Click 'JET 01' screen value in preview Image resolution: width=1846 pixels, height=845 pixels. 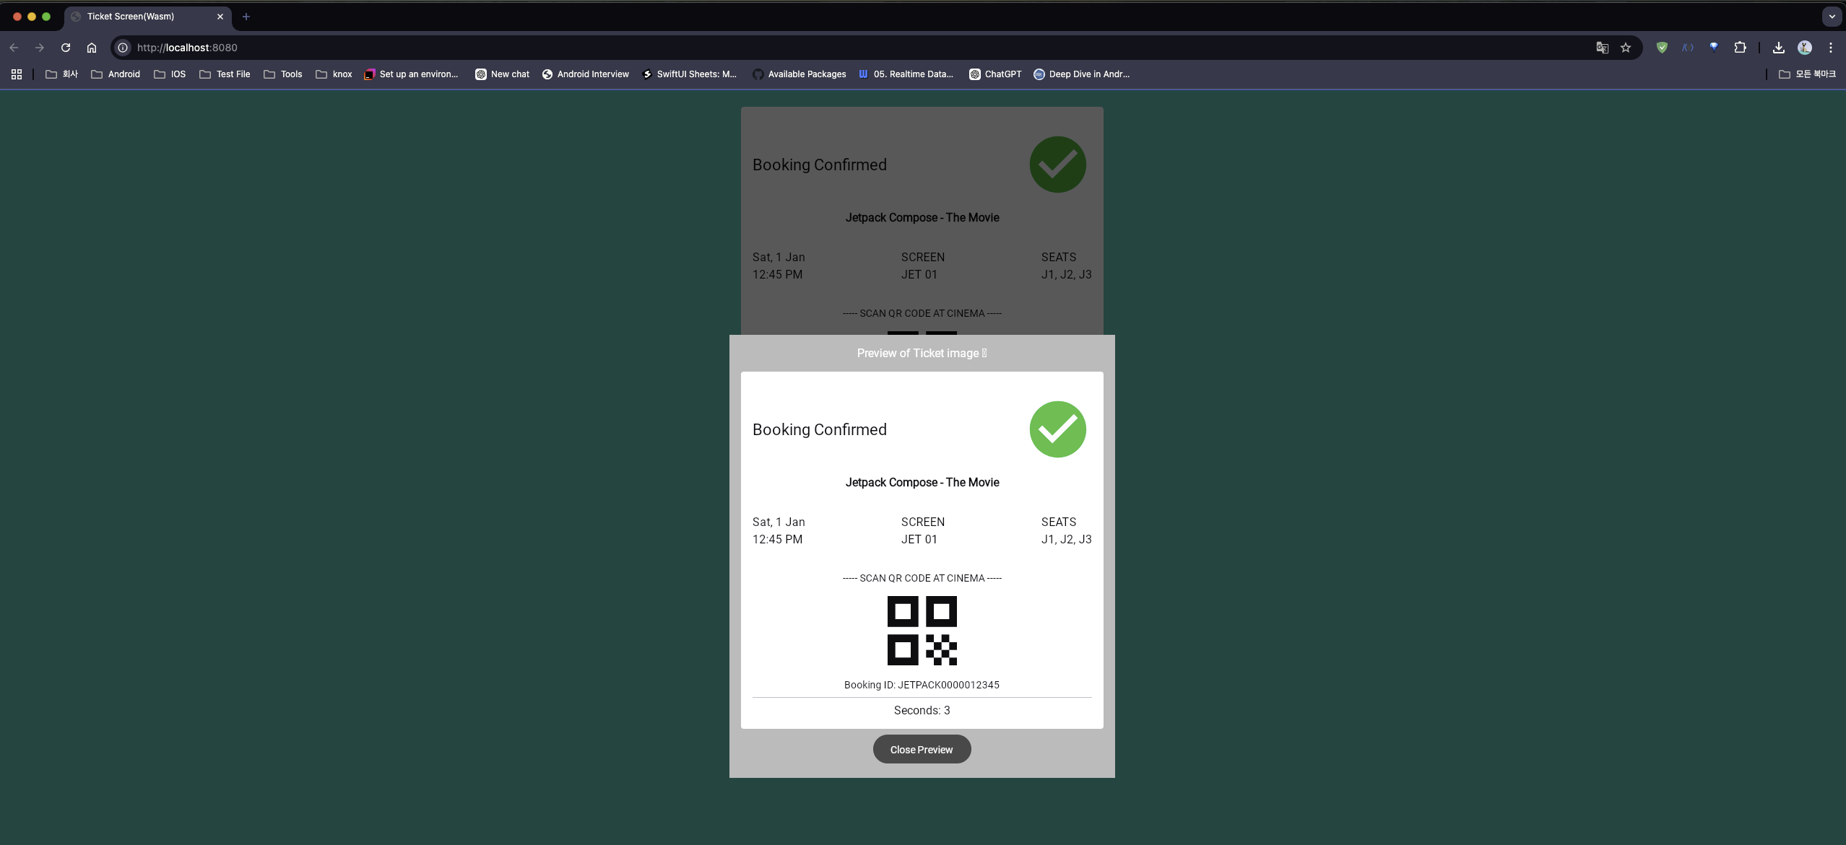[x=919, y=539]
